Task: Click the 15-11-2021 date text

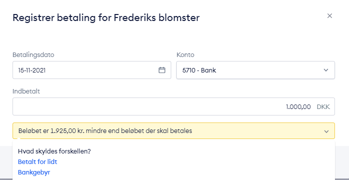Action: pos(32,70)
